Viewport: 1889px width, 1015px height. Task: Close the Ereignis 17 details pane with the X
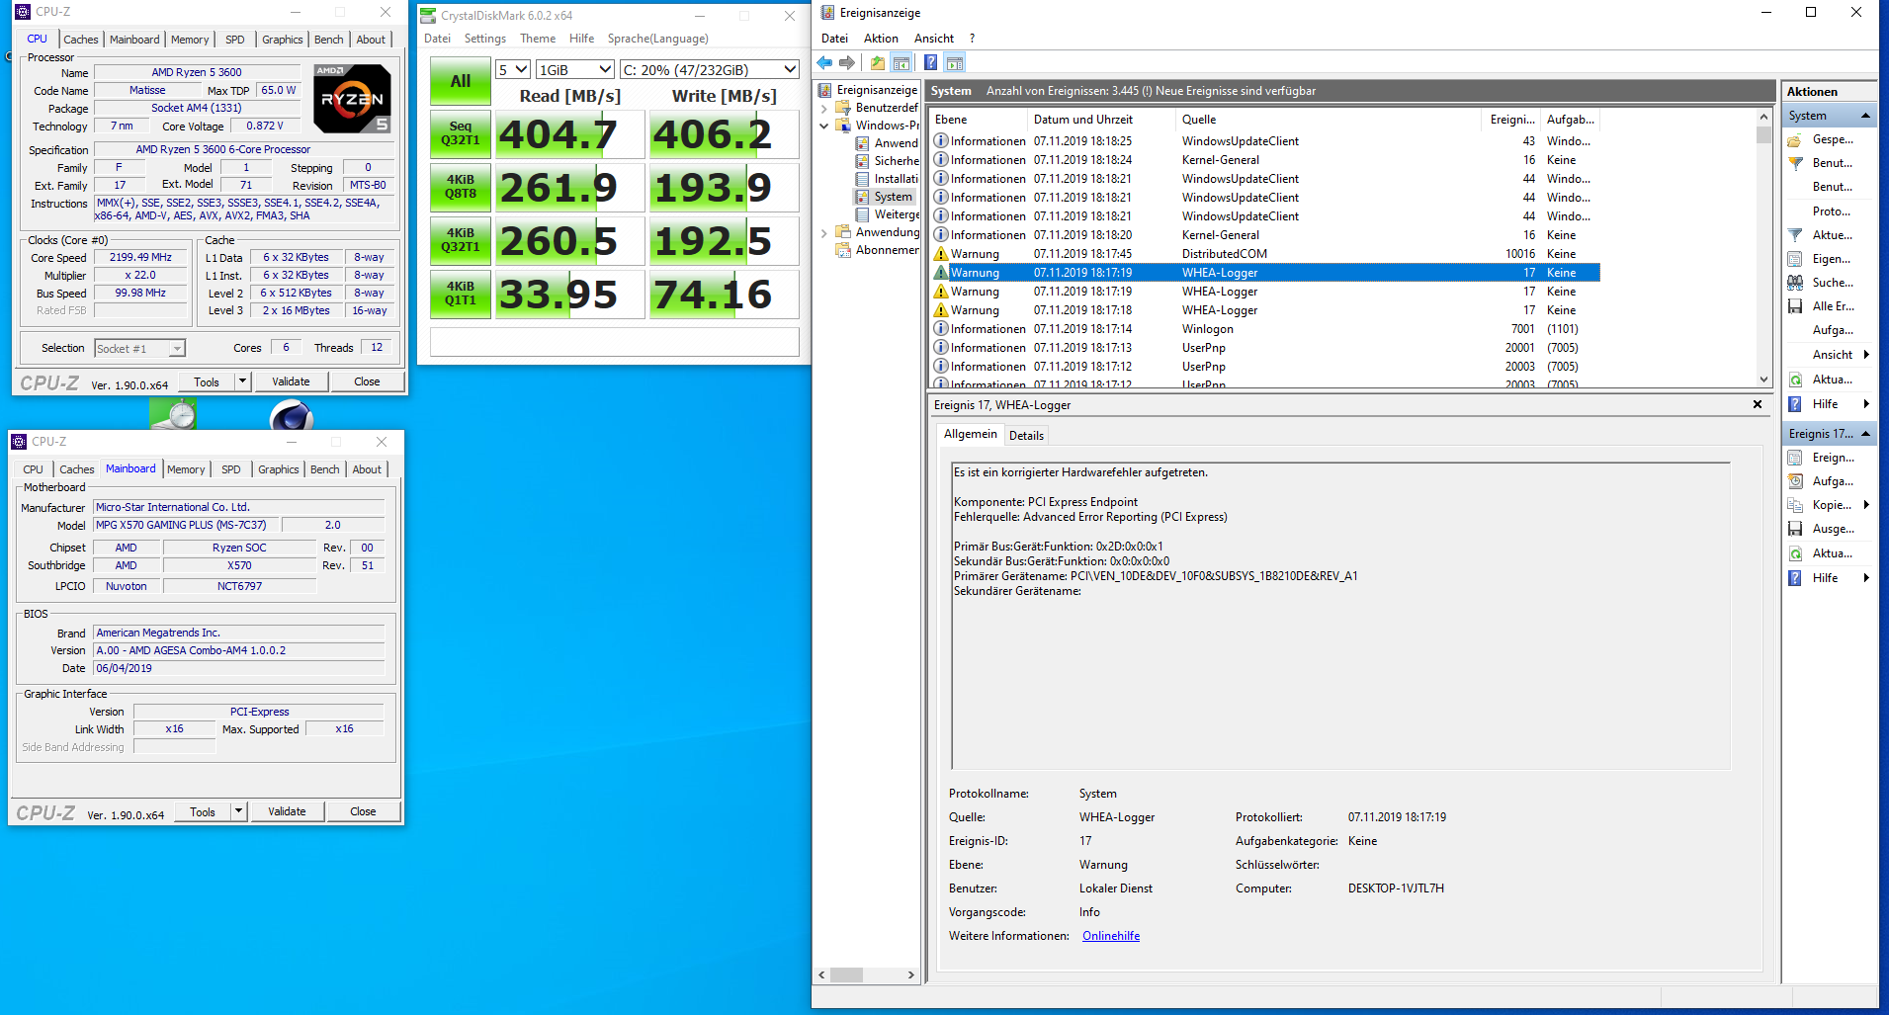click(1758, 404)
